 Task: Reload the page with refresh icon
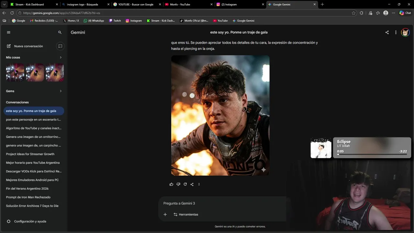[12, 13]
